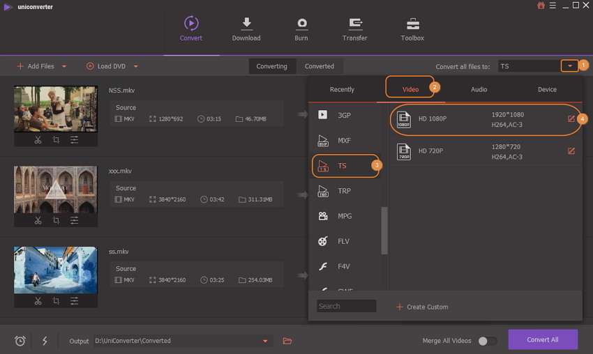Choose the HD 720P preset
Image resolution: width=593 pixels, height=354 pixels.
tap(485, 151)
